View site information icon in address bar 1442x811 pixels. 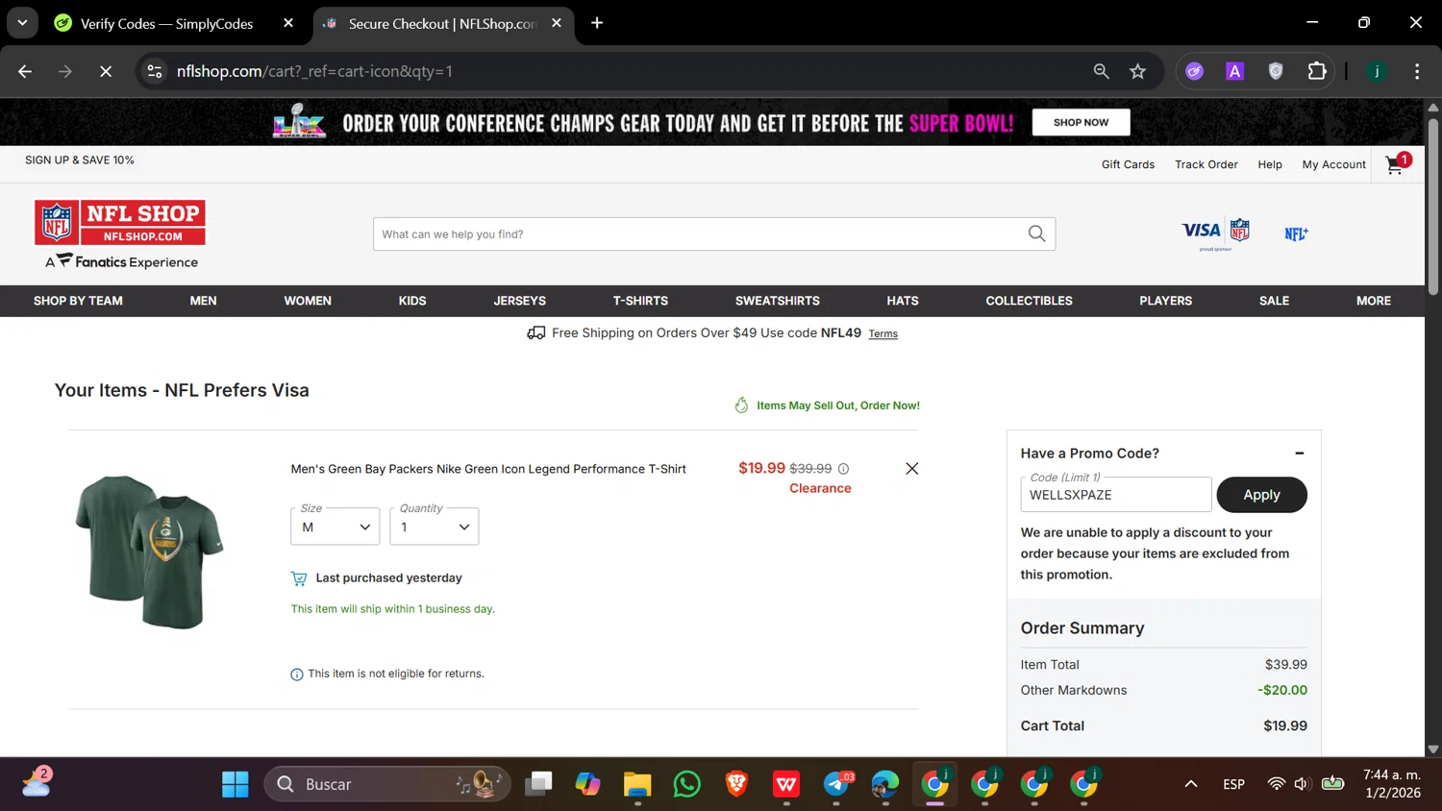click(155, 71)
